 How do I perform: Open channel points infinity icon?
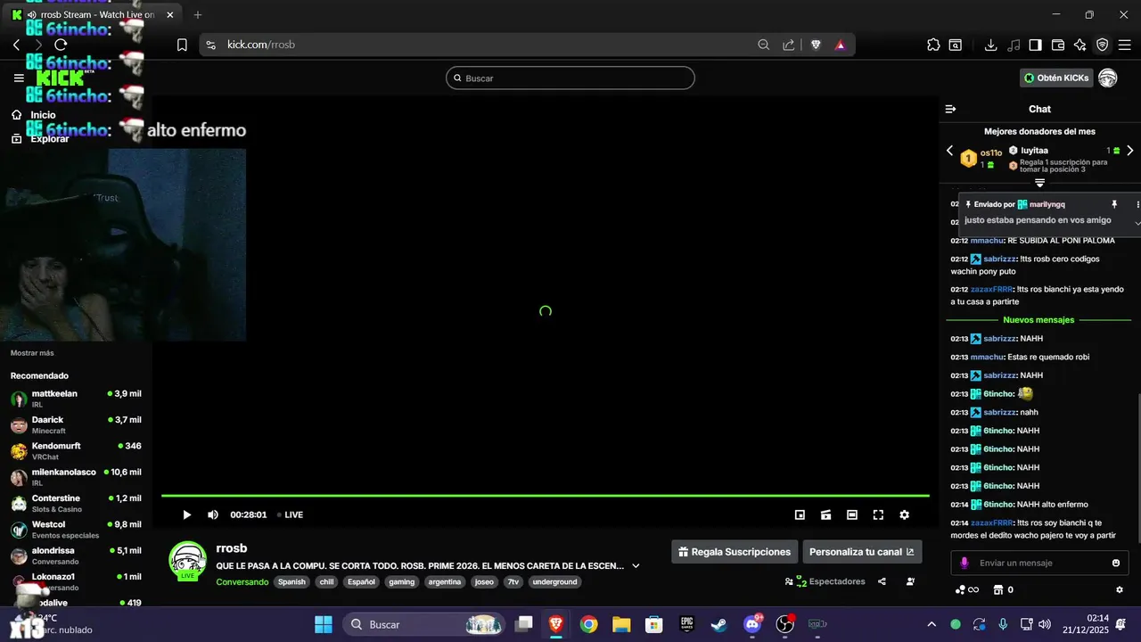click(x=967, y=589)
